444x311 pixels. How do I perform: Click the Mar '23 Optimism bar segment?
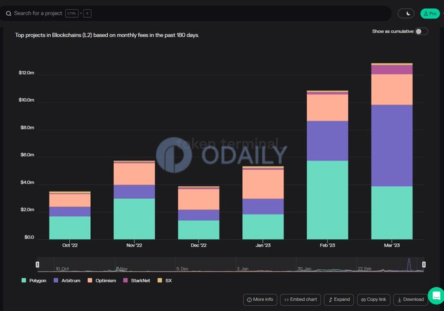click(392, 89)
